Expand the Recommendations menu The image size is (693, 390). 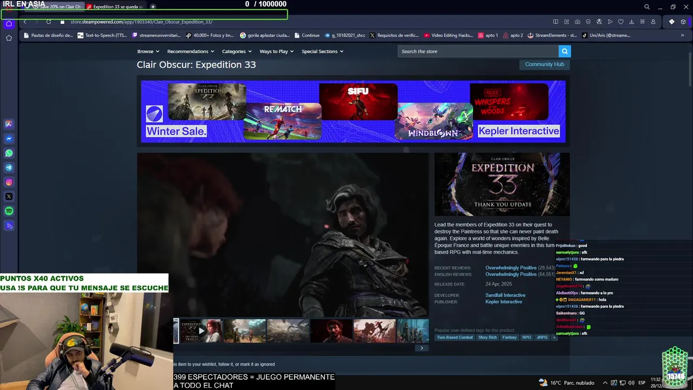tap(191, 51)
